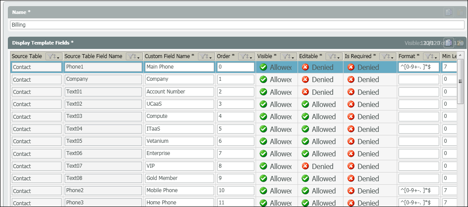Click the Name field containing Billing
The width and height of the screenshot is (468, 207).
[231, 25]
